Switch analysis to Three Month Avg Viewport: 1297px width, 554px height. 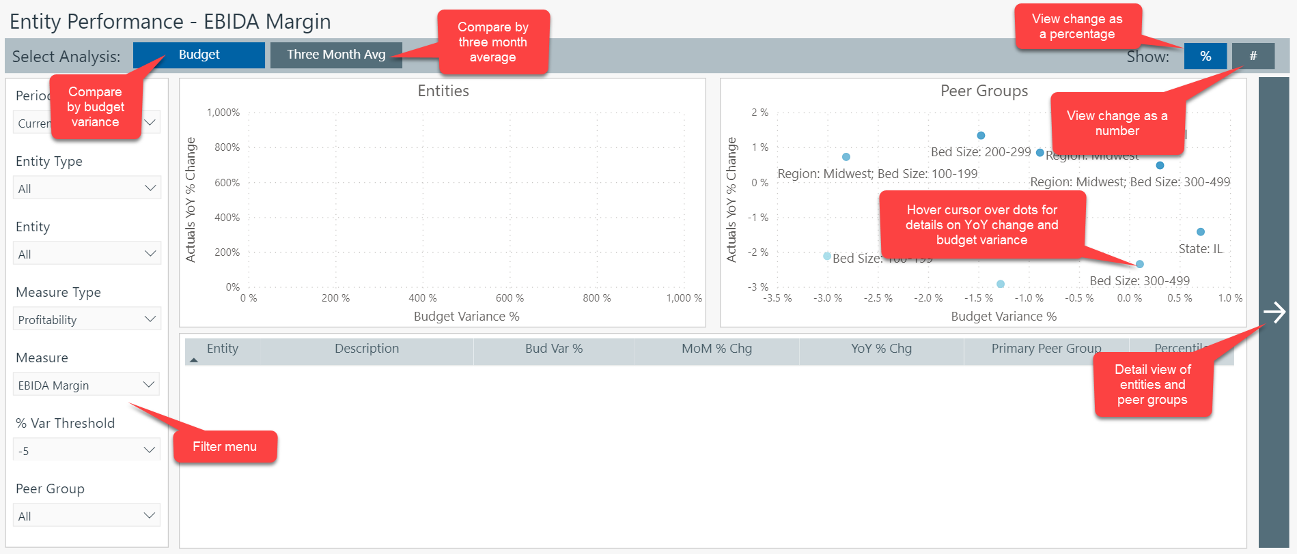click(x=336, y=55)
